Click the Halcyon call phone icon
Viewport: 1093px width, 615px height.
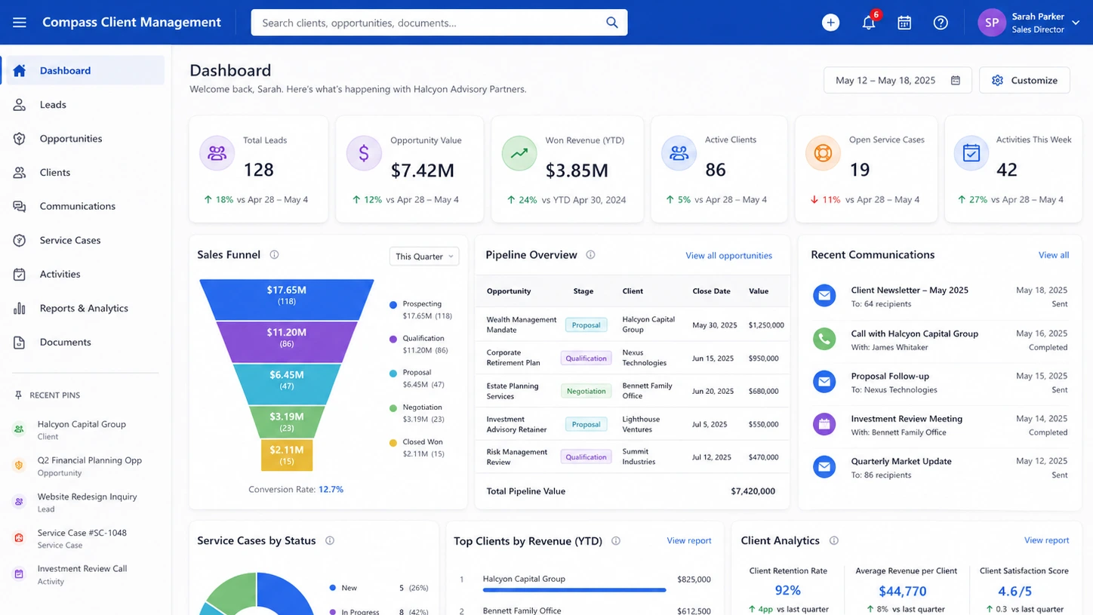824,340
